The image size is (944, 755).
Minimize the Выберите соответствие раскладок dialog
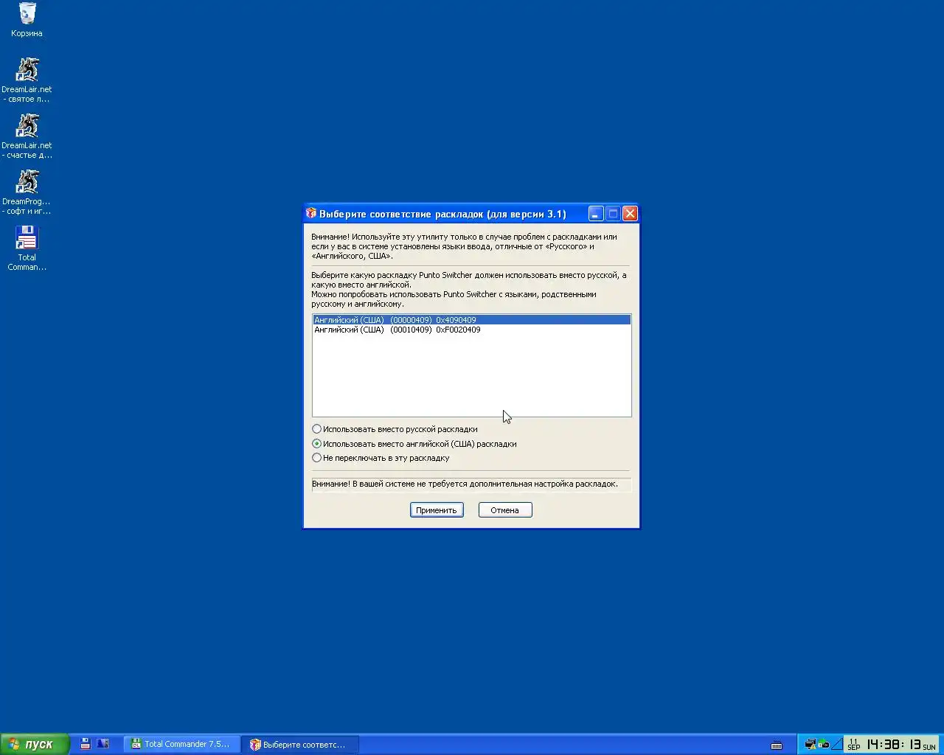coord(596,214)
